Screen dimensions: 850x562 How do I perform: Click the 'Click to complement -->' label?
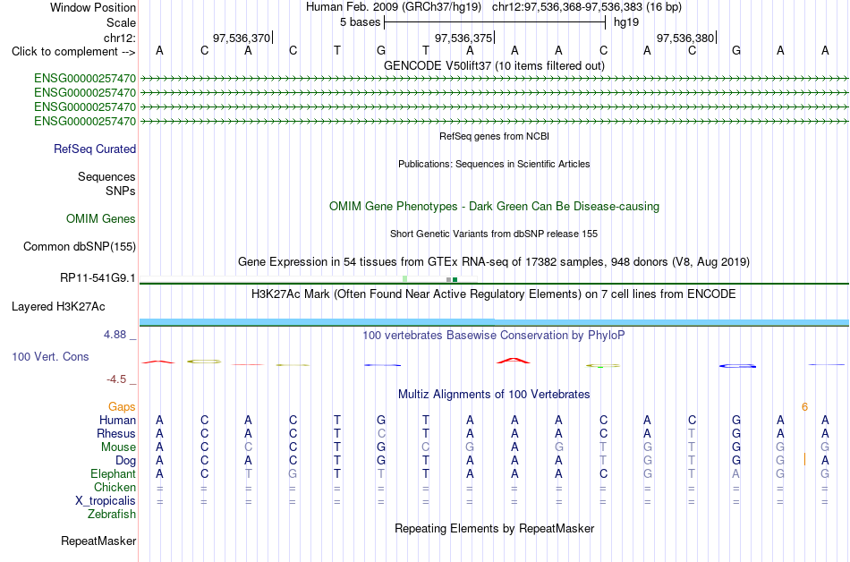73,52
